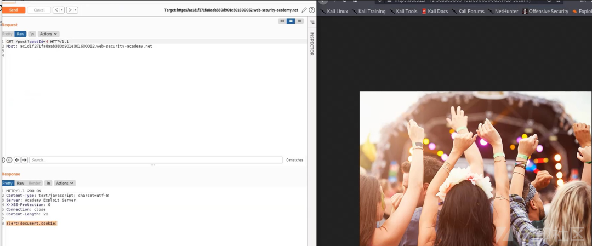Click the request Search input field
Viewport: 592px width, 246px height.
click(x=156, y=160)
